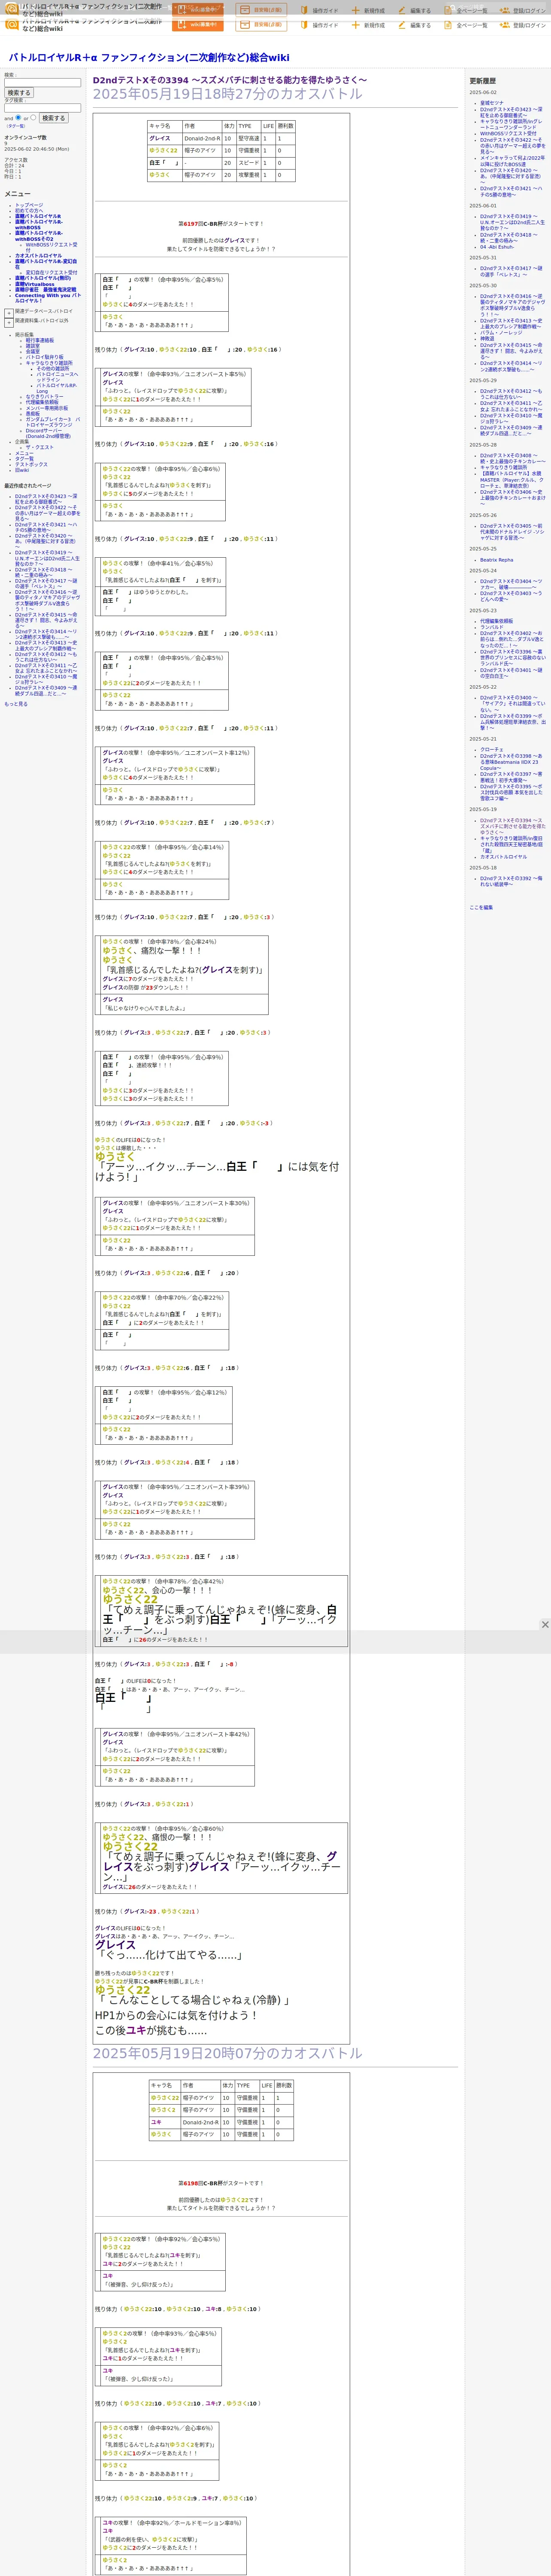
Task: Open 神敗退 history link
Action: coord(487,339)
